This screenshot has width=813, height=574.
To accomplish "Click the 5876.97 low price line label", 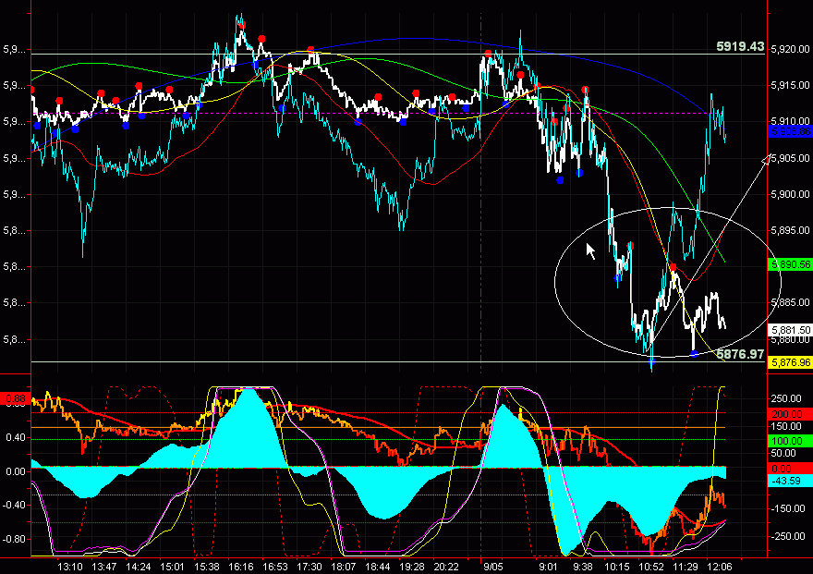I will click(740, 354).
